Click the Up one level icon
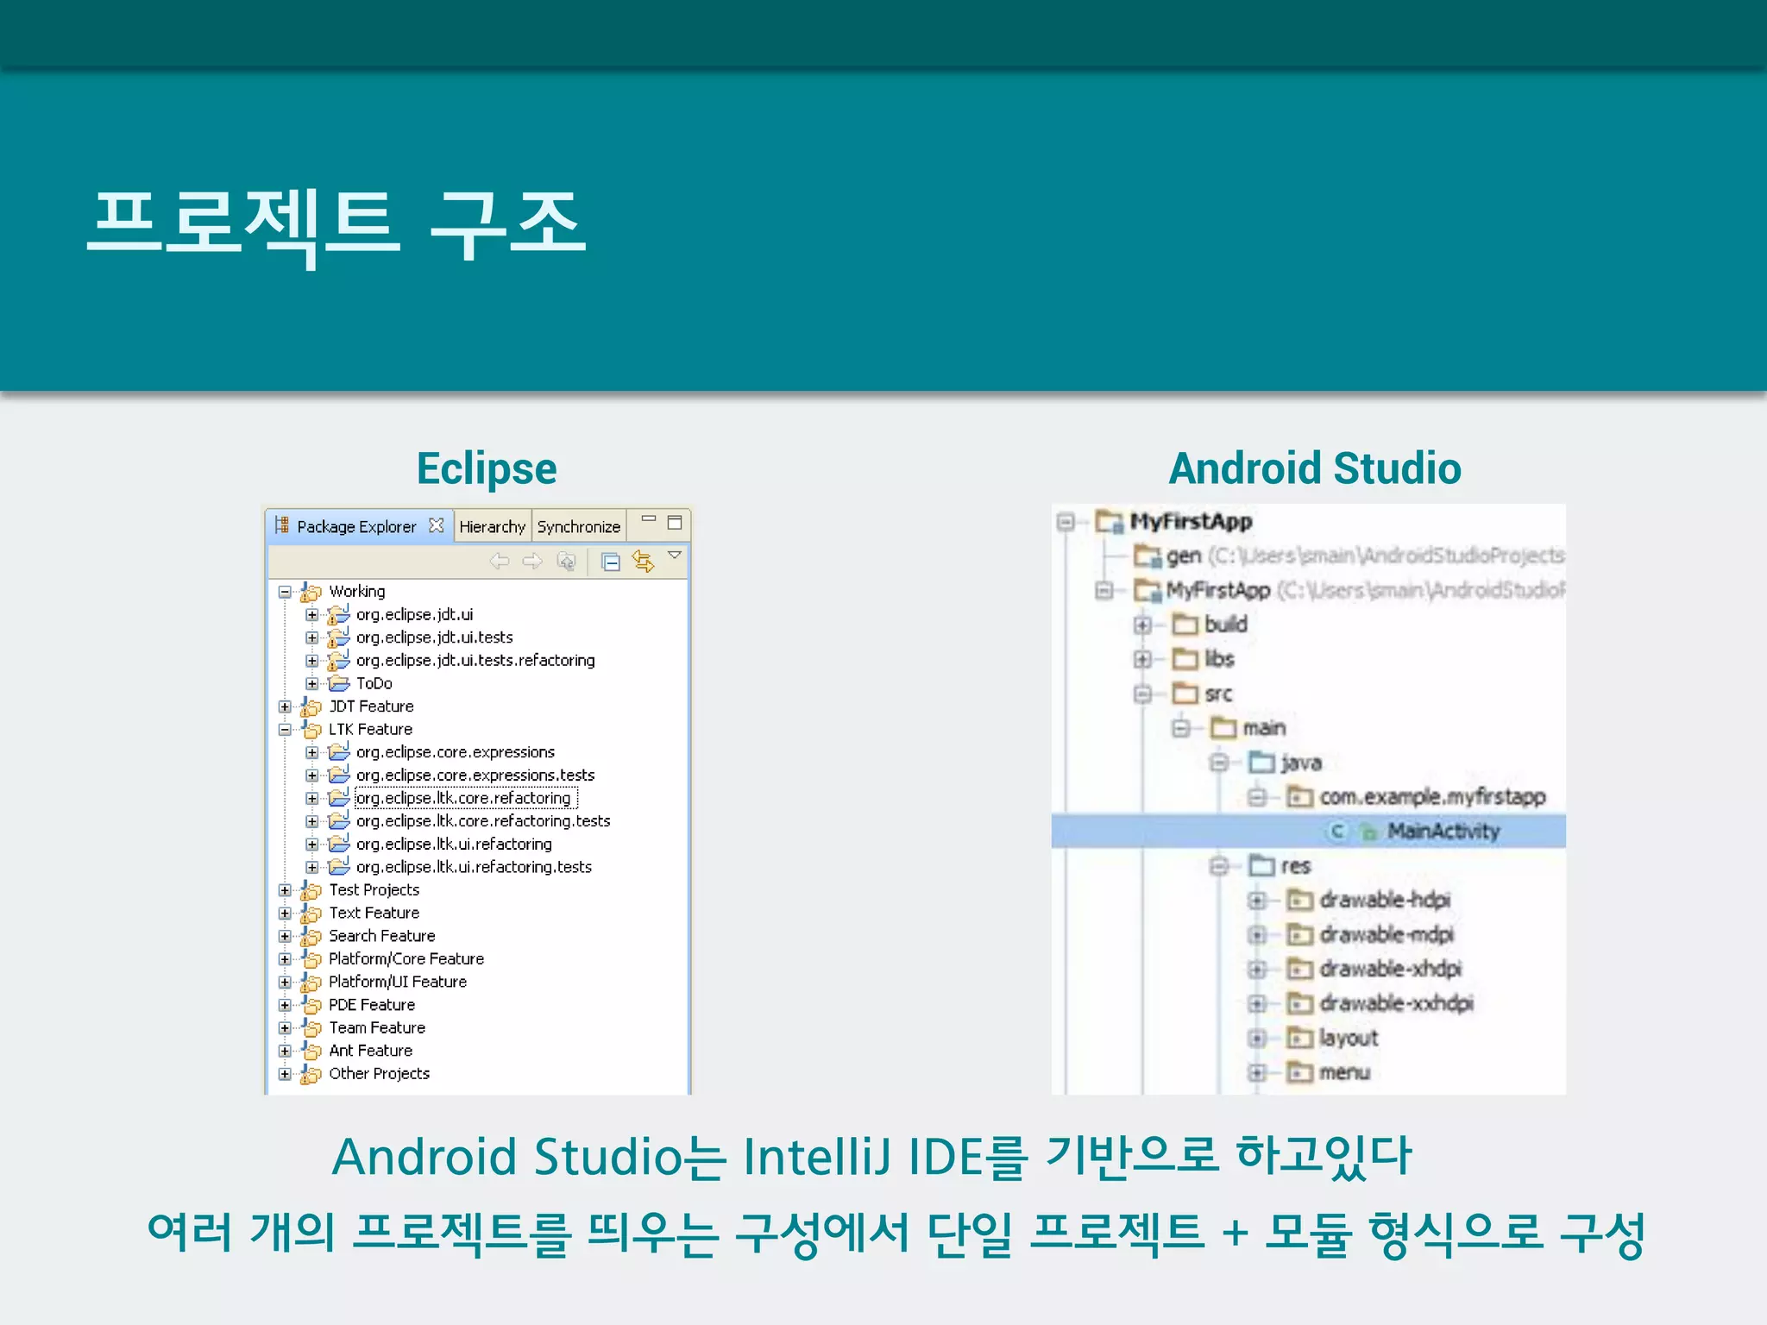The height and width of the screenshot is (1325, 1767). [566, 562]
